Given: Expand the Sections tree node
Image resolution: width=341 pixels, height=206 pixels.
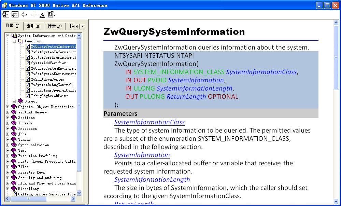Looking at the screenshot, I should (x=8, y=118).
